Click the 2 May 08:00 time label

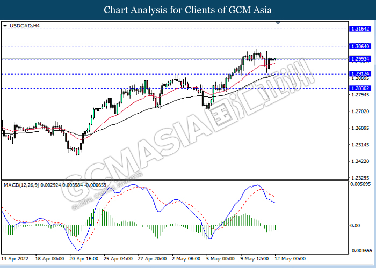click(x=186, y=259)
